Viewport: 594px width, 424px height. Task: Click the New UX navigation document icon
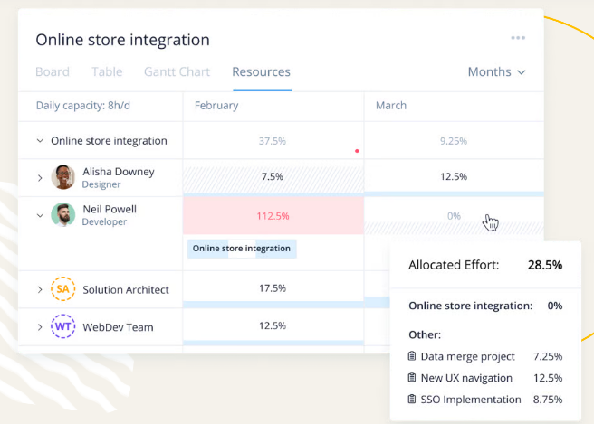(x=413, y=378)
